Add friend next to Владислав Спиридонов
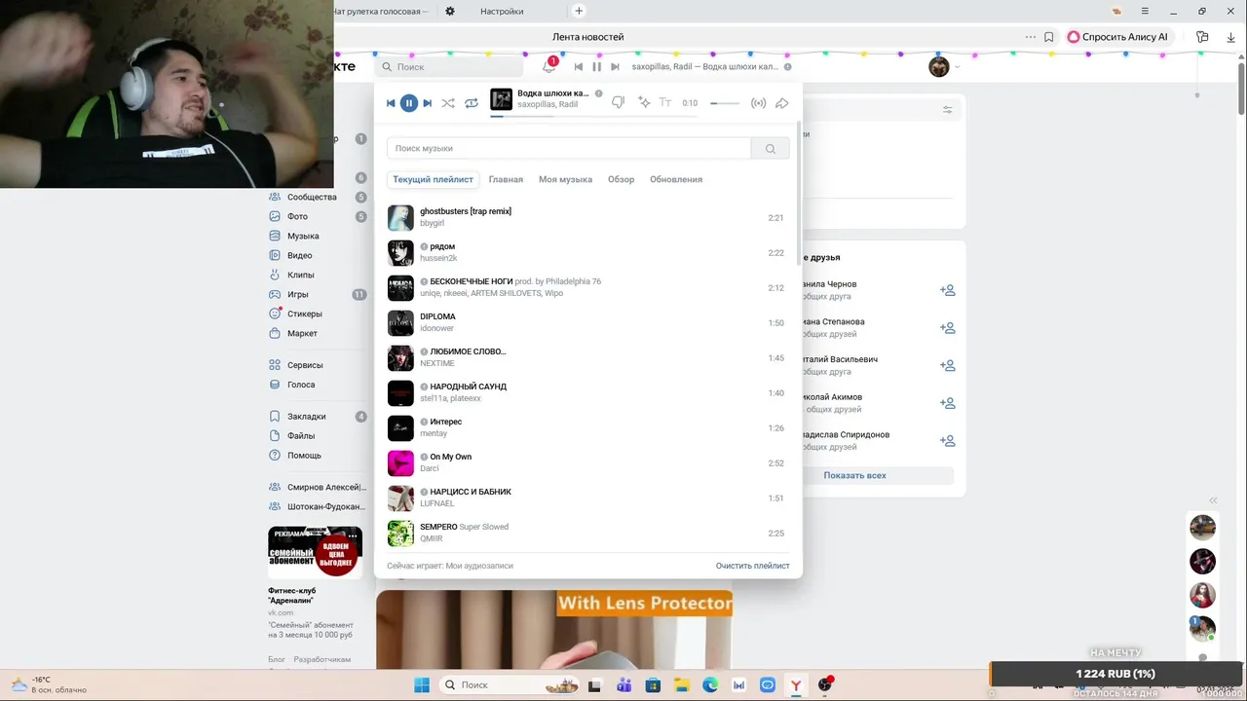 [947, 440]
